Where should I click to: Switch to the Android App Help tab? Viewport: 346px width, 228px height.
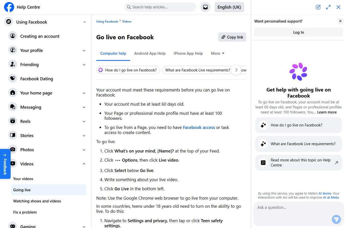[x=150, y=53]
